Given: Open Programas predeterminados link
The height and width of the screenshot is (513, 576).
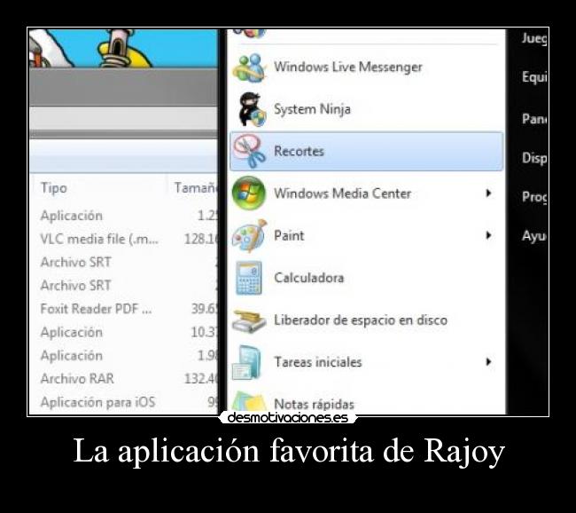Looking at the screenshot, I should point(534,197).
